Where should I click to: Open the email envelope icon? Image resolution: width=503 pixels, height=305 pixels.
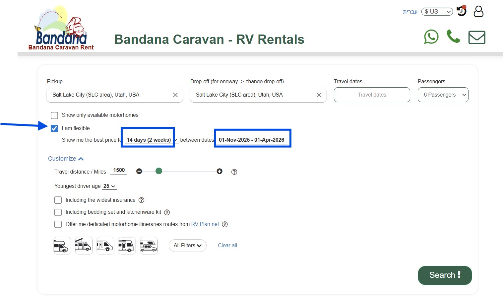point(476,38)
